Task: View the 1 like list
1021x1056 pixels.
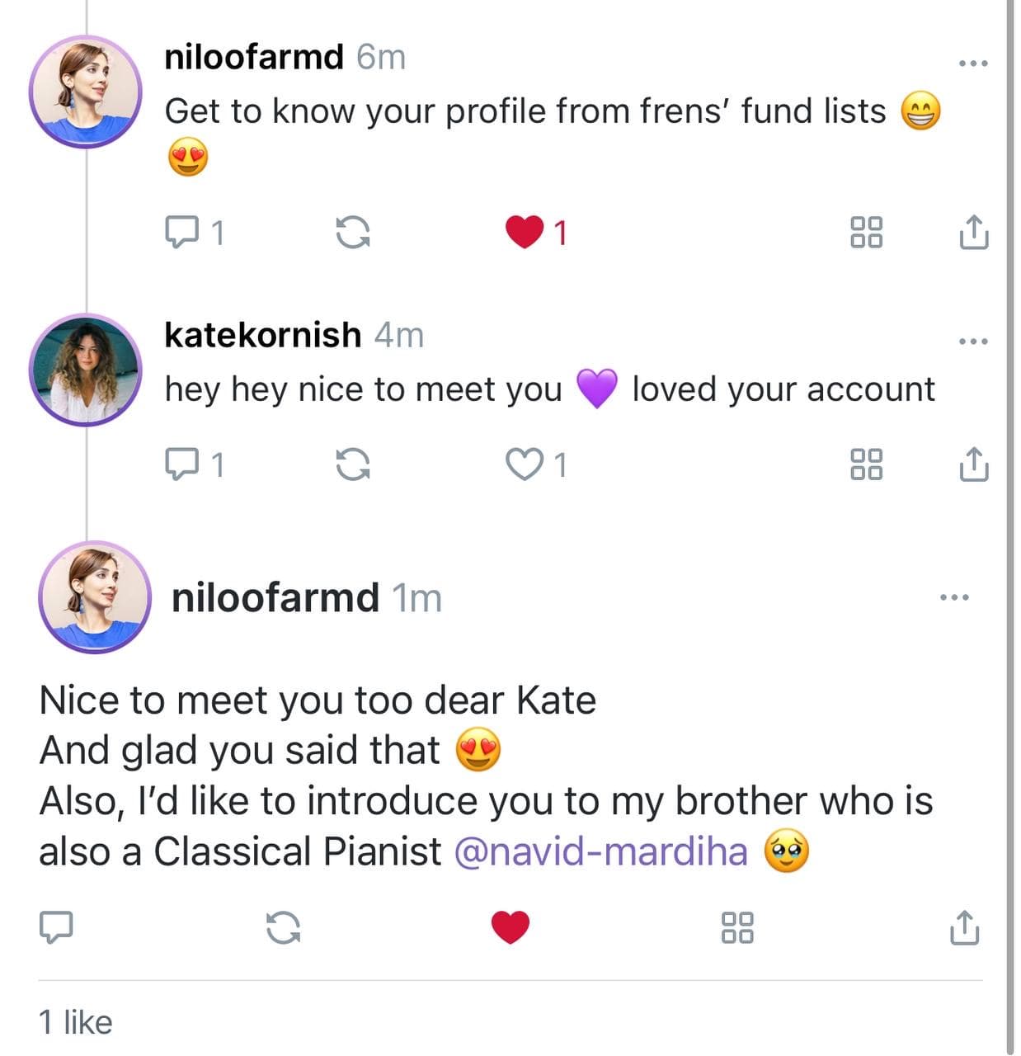Action: point(76,1023)
